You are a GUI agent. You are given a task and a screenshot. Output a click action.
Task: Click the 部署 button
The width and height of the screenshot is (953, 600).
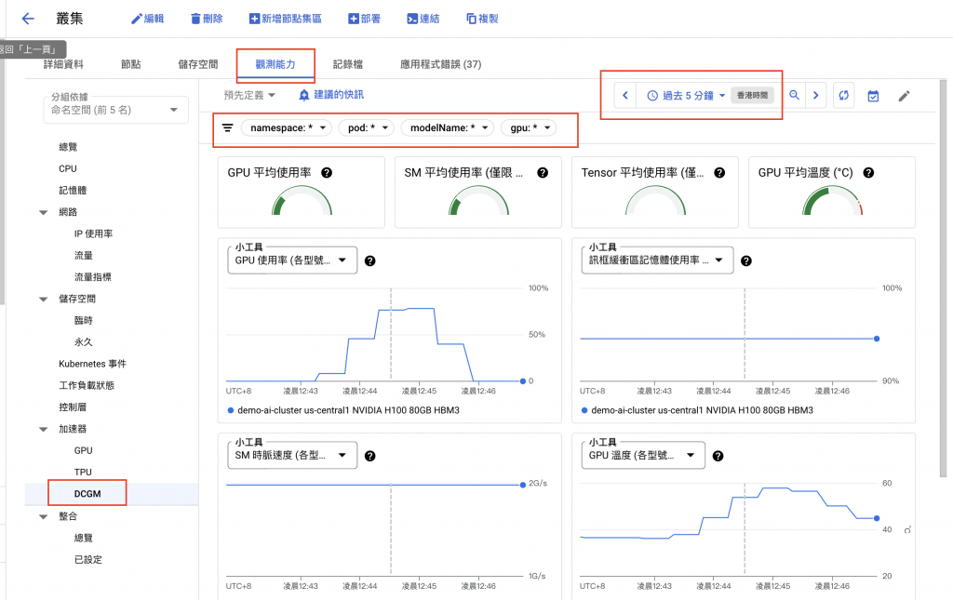364,19
